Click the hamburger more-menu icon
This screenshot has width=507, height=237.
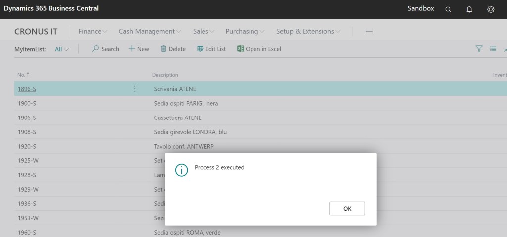(x=369, y=31)
